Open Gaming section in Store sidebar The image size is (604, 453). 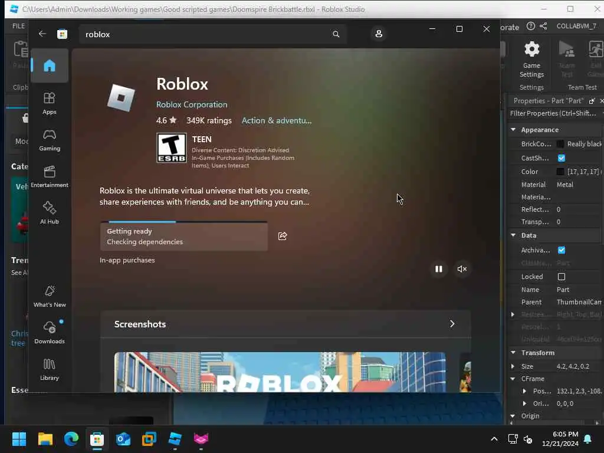click(50, 140)
